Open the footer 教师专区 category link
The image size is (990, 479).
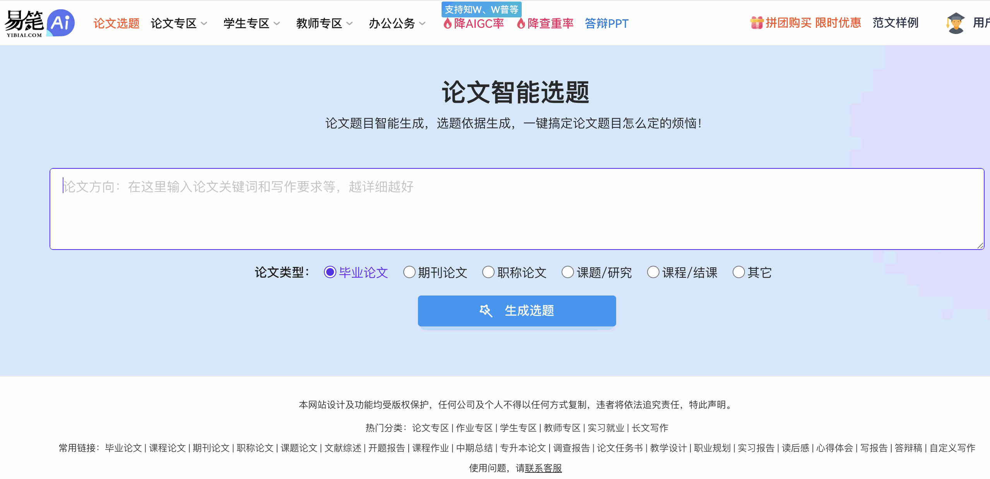[x=562, y=428]
